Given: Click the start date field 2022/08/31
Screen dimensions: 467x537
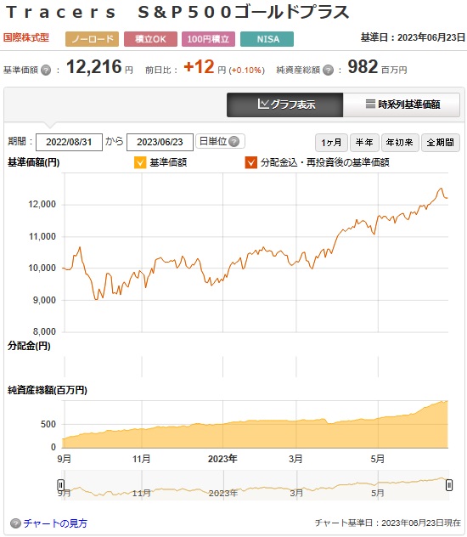Looking at the screenshot, I should click(69, 142).
